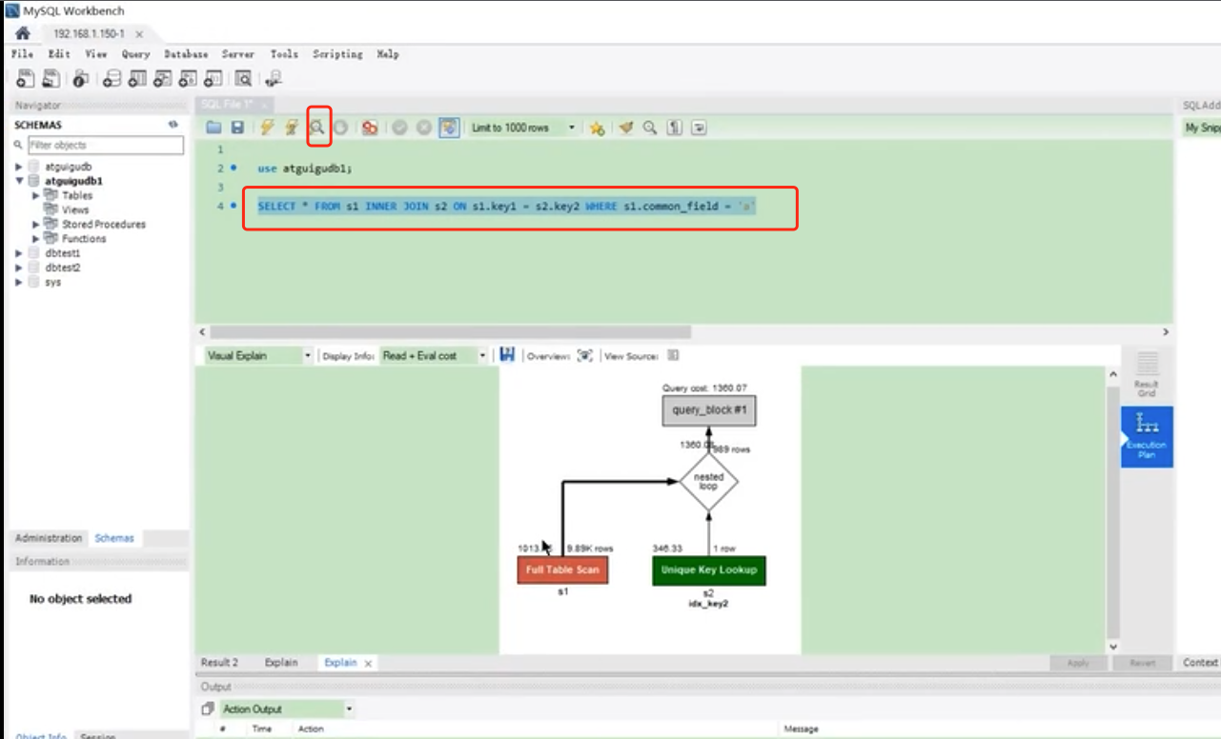Toggle continue-on-error execution icon
1221x739 pixels.
pyautogui.click(x=370, y=128)
